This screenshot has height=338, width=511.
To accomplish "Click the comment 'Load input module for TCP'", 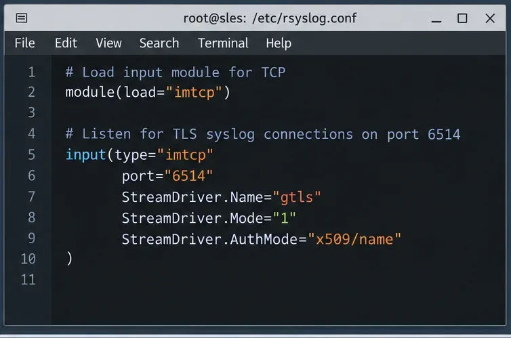I will point(176,72).
